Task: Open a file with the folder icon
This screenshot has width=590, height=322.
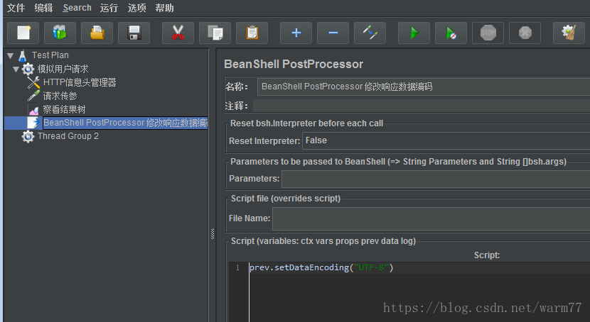Action: (97, 33)
